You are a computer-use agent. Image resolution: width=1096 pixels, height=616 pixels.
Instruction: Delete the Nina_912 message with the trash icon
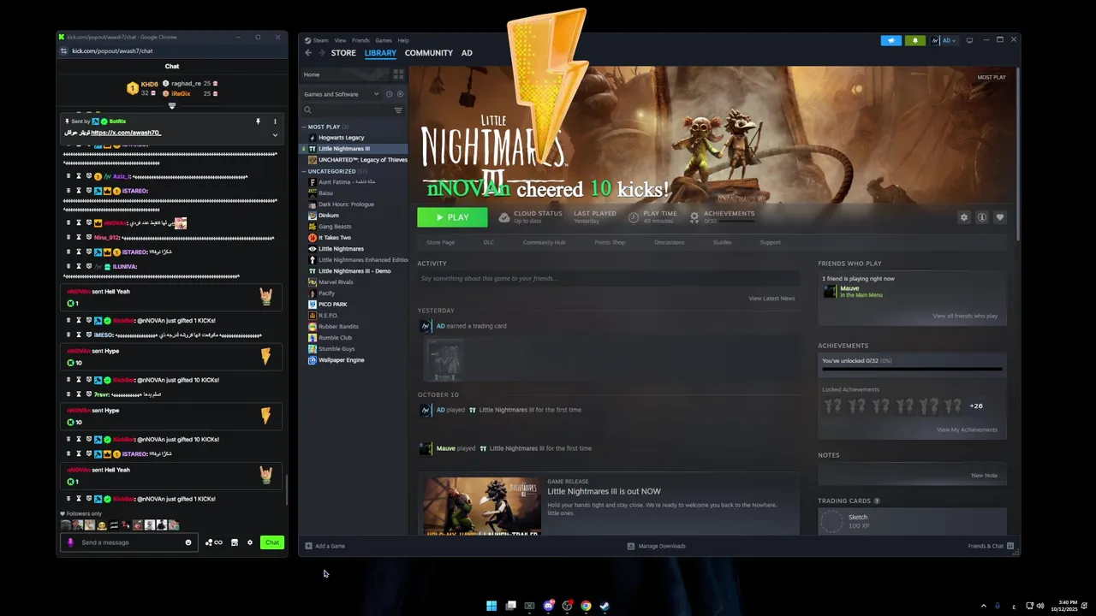pos(68,237)
